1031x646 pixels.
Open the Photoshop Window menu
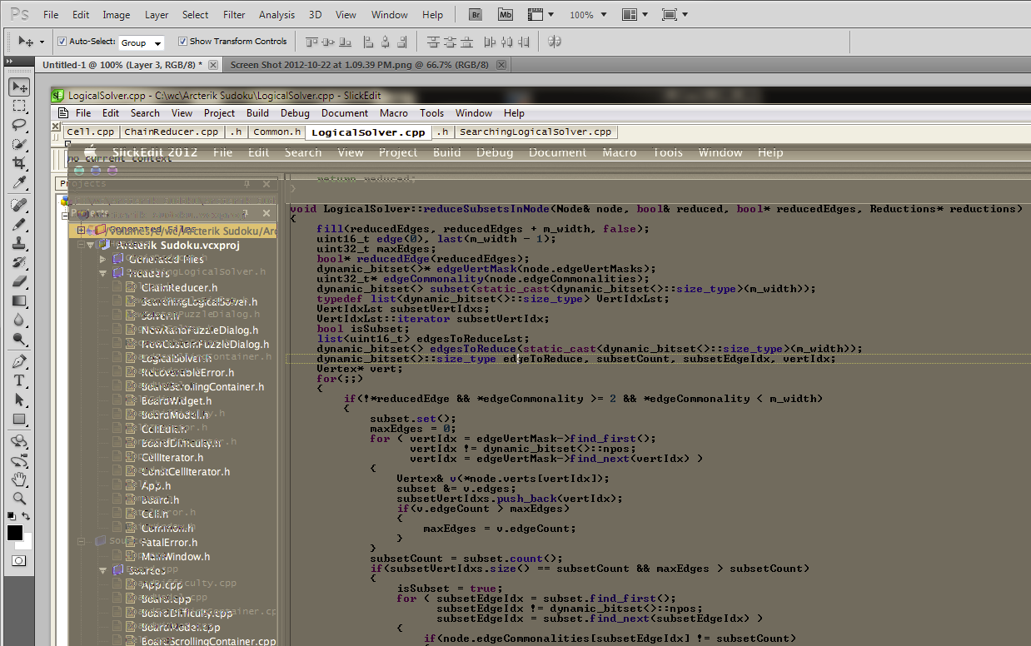(x=390, y=15)
